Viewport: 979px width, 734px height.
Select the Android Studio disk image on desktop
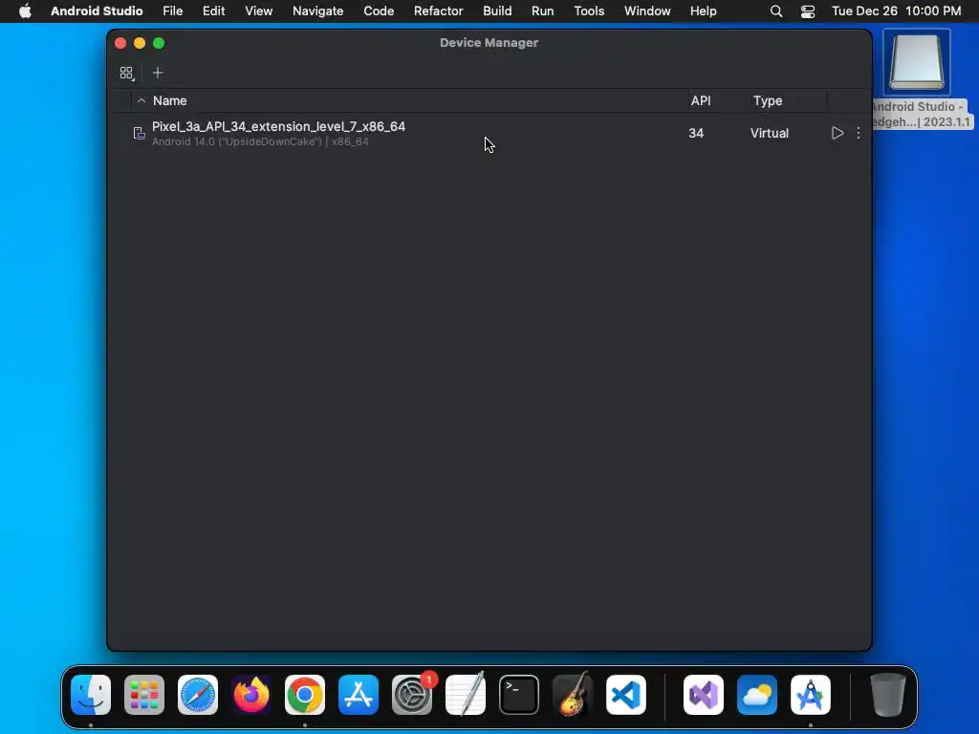tap(917, 62)
